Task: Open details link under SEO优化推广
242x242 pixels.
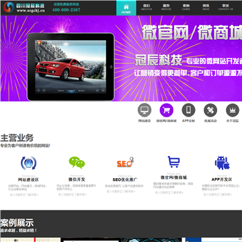Action: tap(120, 192)
